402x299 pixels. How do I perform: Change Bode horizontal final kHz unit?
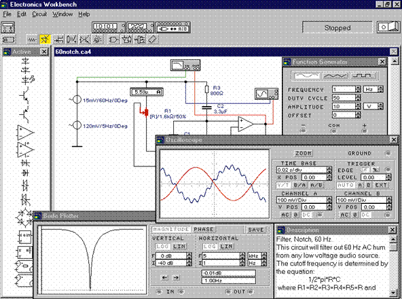(264, 256)
